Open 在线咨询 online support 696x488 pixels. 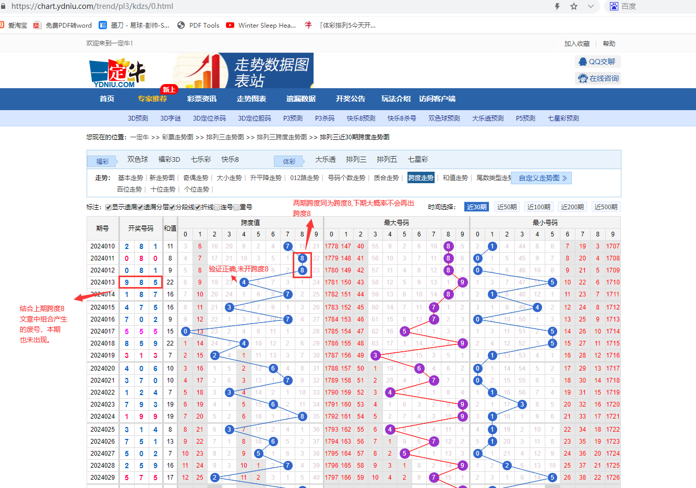[x=598, y=78]
